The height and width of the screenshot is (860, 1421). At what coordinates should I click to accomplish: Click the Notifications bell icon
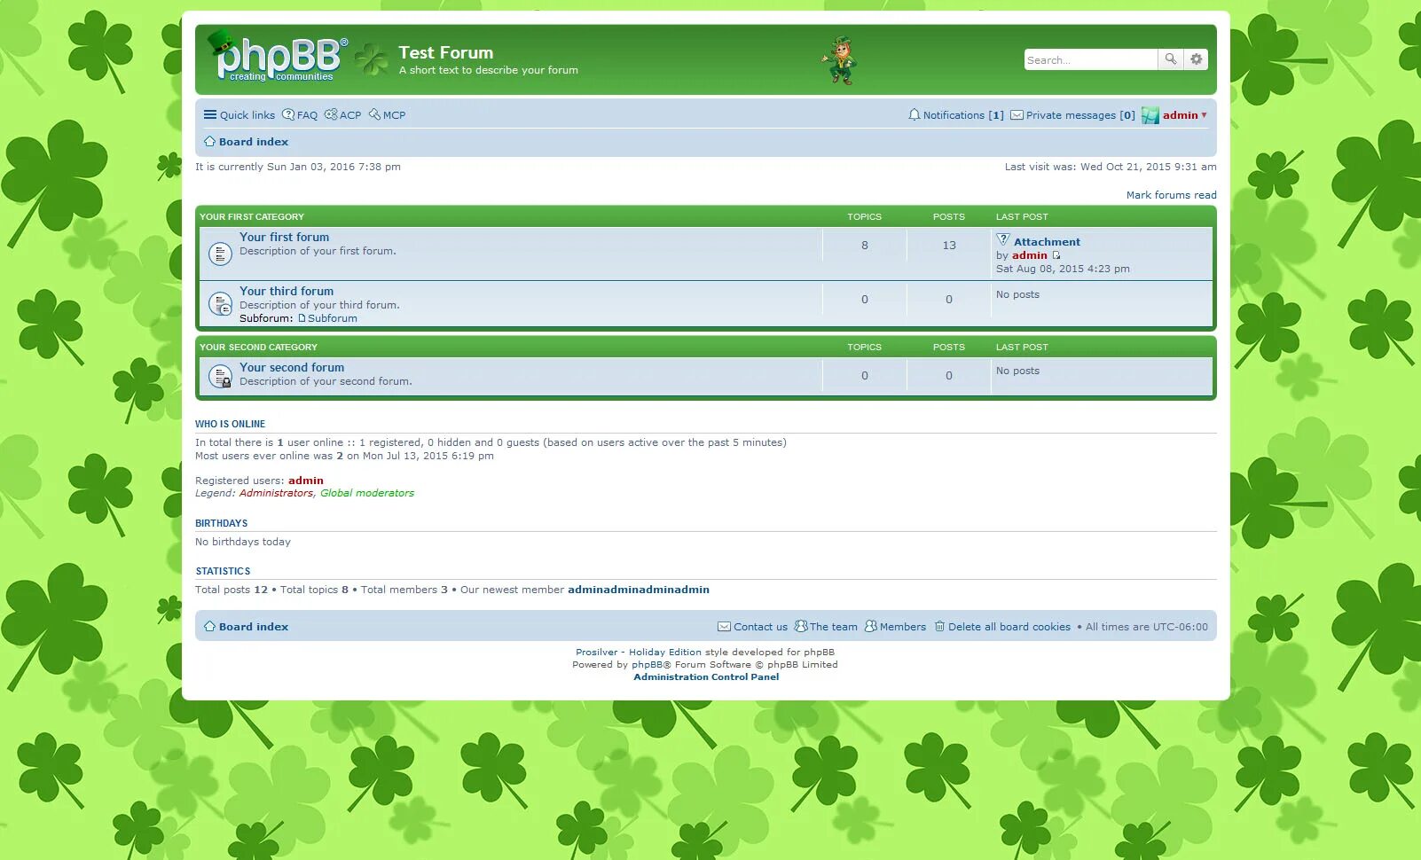(915, 115)
